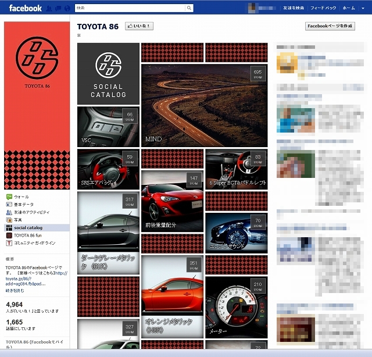Open the 6 Super ECT&パドルシフト tile

tap(237, 169)
